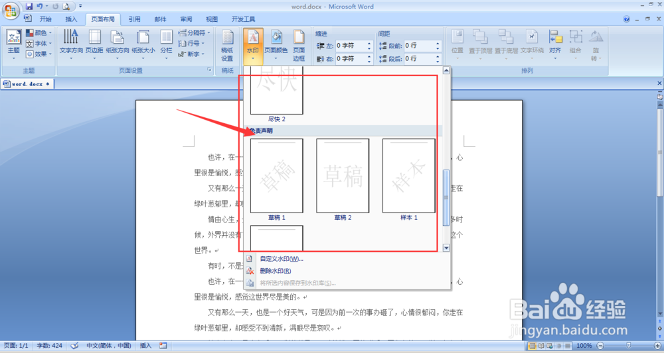Click the proofing check icon in status bar

coord(74,346)
